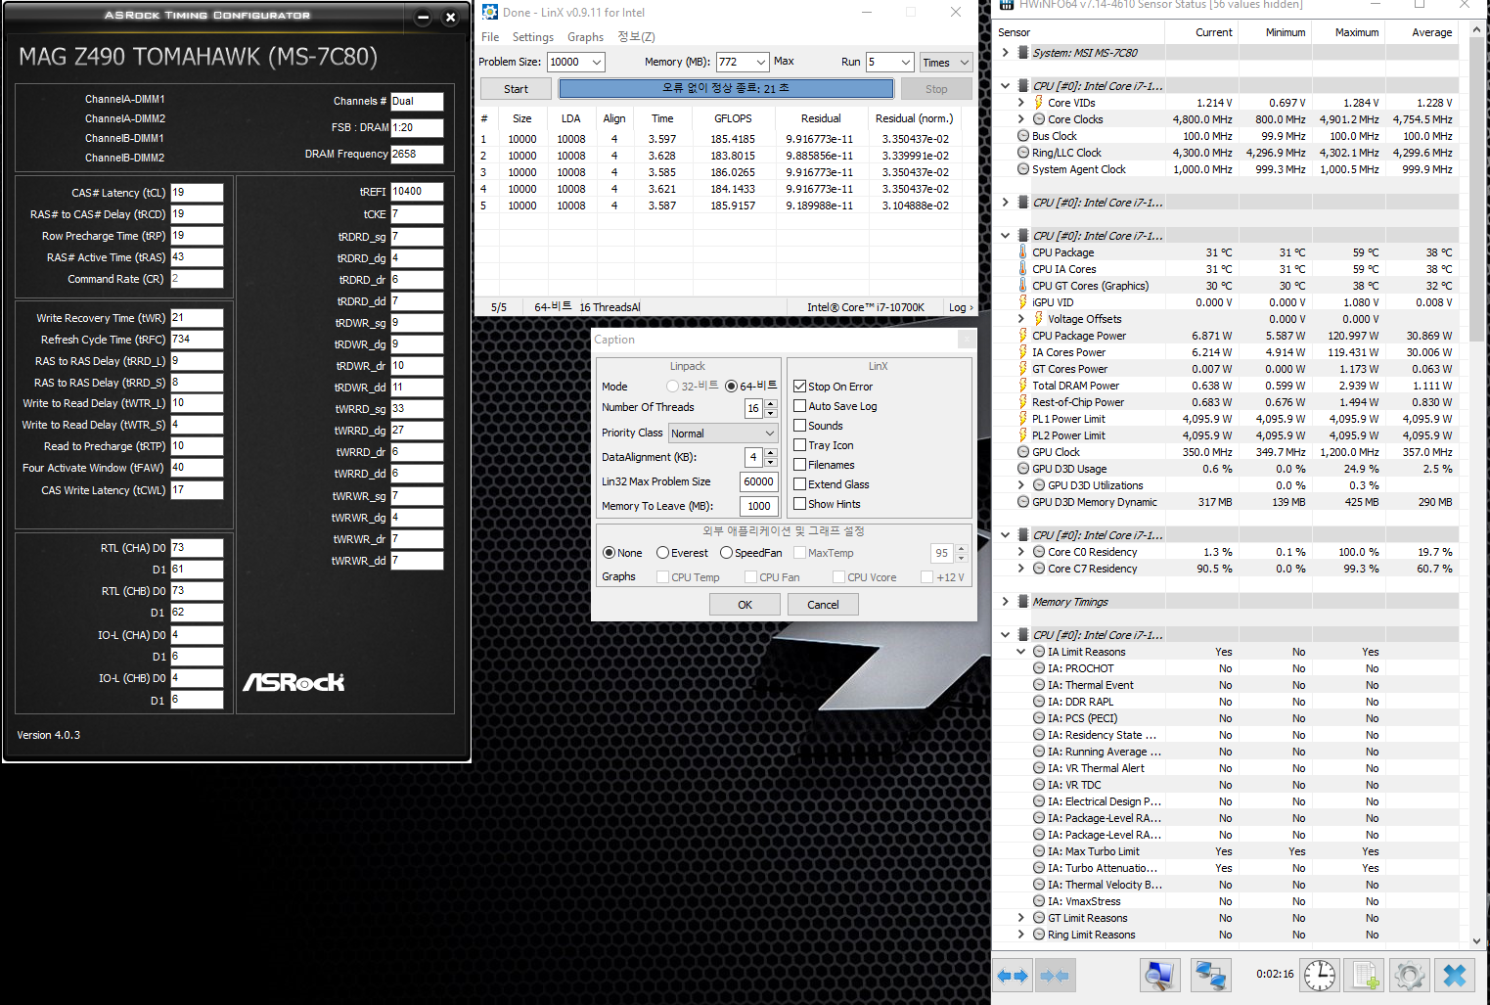Click Cancel in the LinX settings dialog

823,605
